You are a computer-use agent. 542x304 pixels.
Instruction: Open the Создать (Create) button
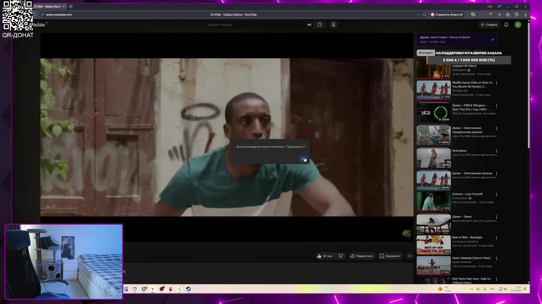(489, 24)
